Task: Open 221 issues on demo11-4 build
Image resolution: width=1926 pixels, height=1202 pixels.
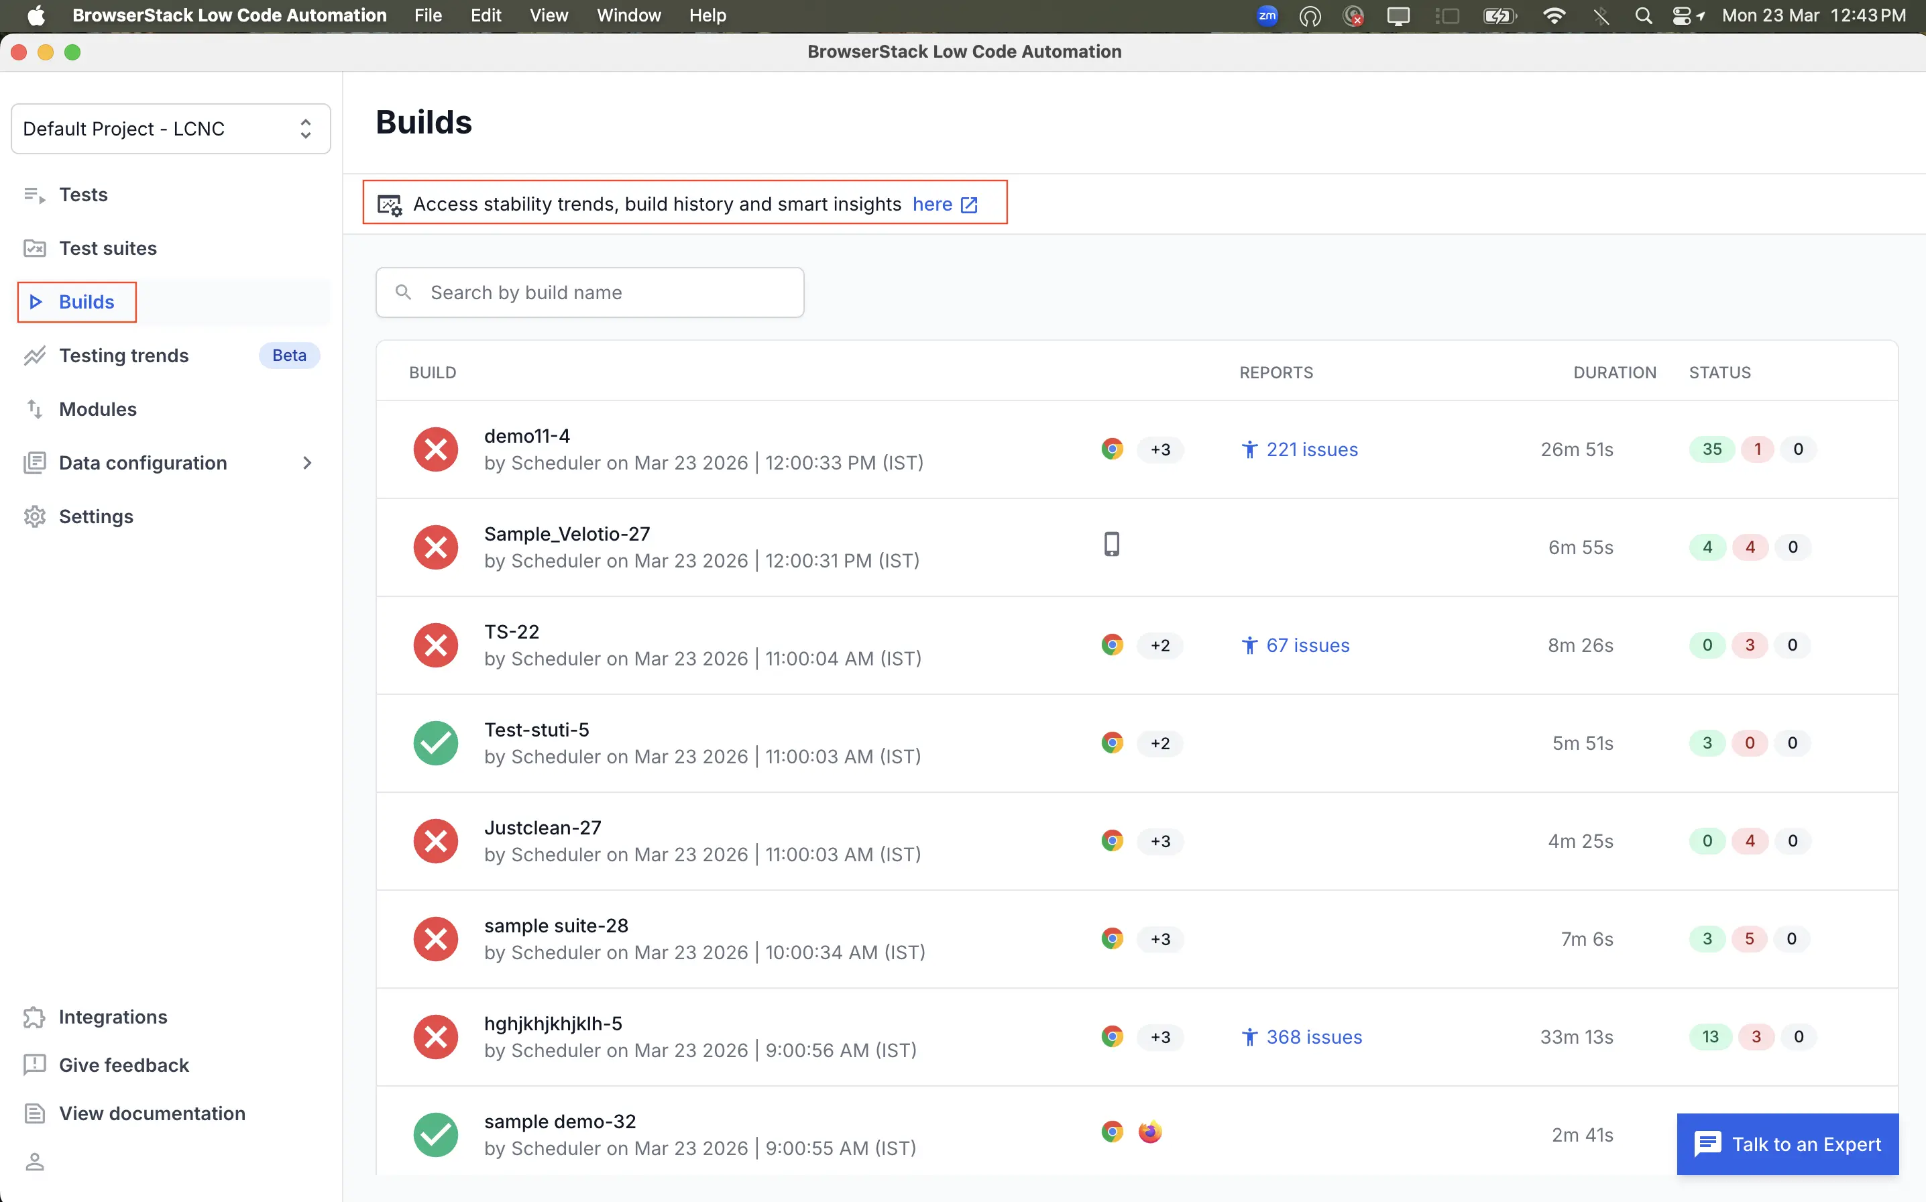Action: point(1312,448)
